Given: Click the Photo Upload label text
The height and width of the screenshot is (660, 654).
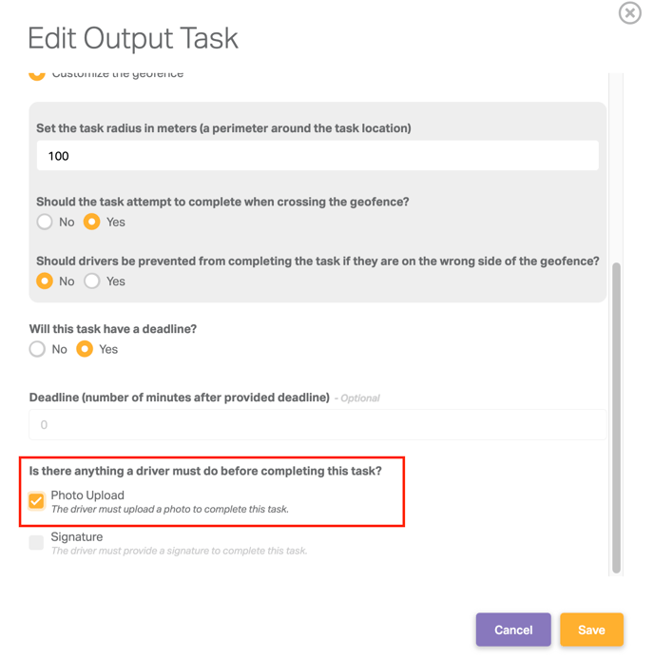Looking at the screenshot, I should [87, 495].
